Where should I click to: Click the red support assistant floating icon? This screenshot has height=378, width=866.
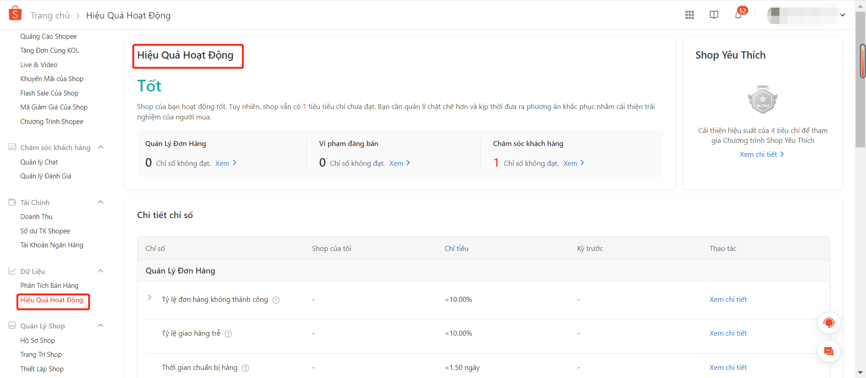tap(829, 323)
